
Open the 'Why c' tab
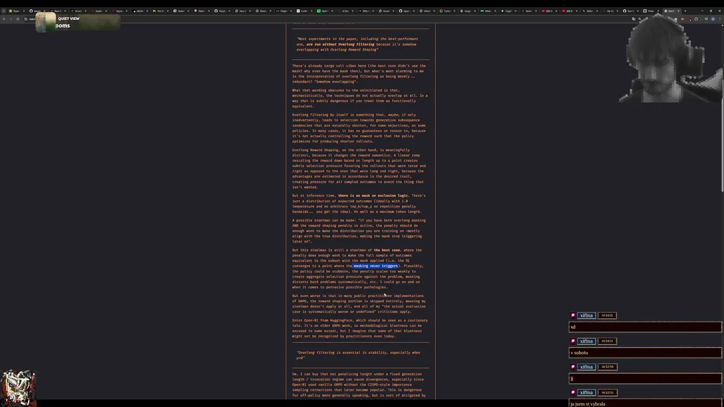(365, 11)
